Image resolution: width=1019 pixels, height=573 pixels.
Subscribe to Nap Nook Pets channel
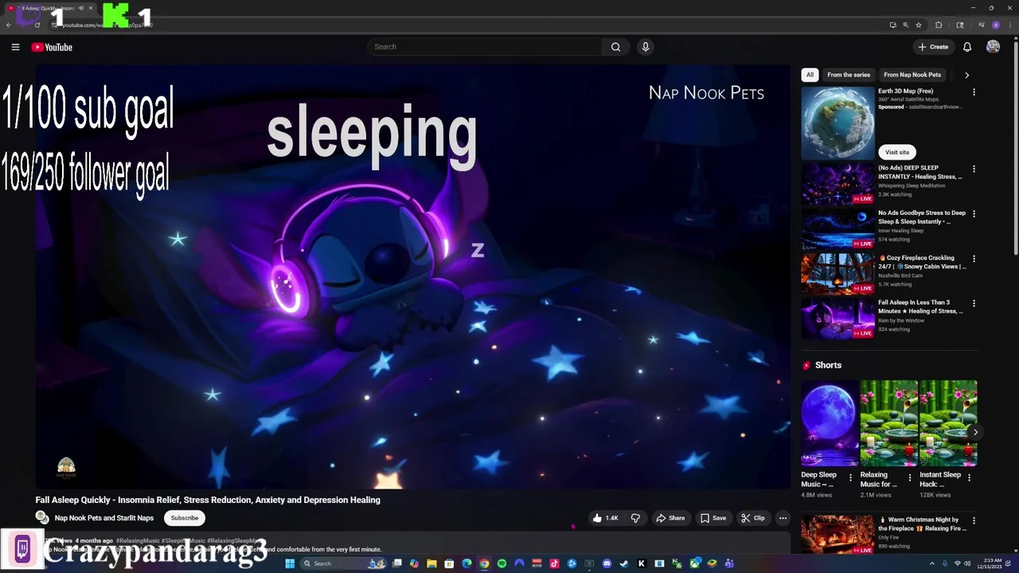(184, 518)
